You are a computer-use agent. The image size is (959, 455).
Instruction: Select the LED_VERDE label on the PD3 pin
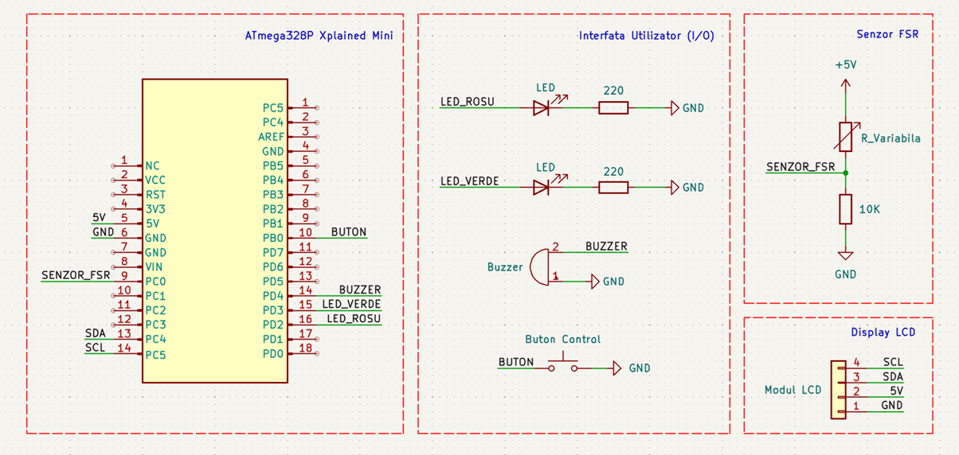[x=351, y=305]
